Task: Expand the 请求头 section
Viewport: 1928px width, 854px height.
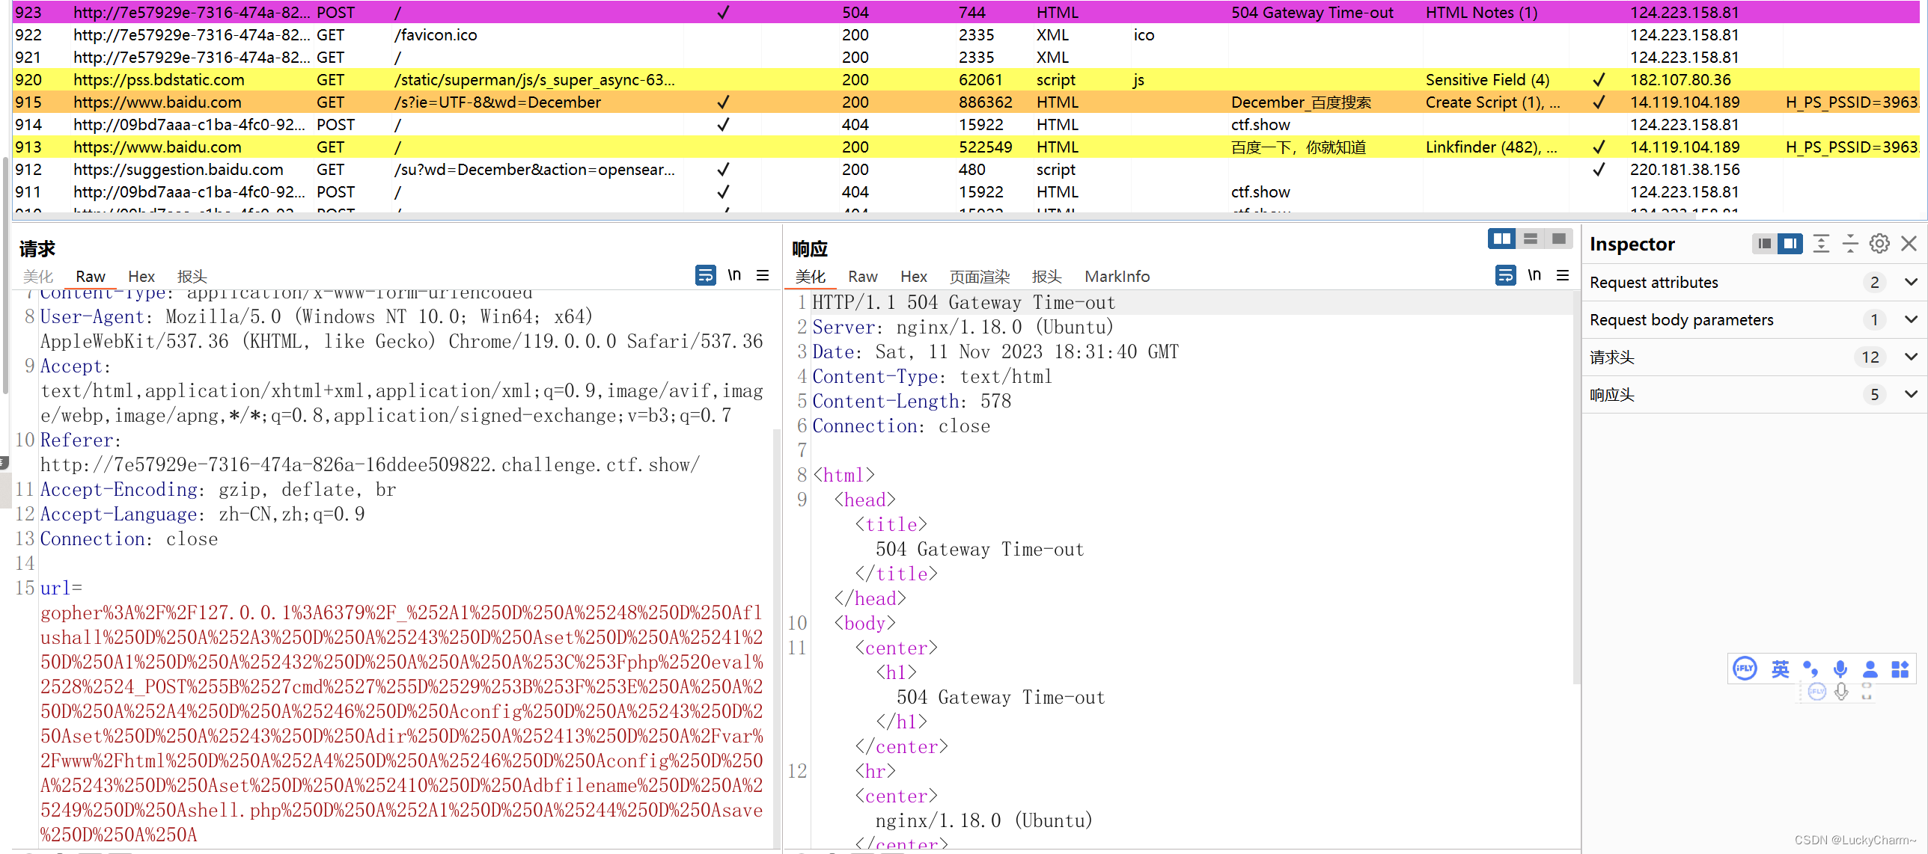Action: tap(1754, 357)
